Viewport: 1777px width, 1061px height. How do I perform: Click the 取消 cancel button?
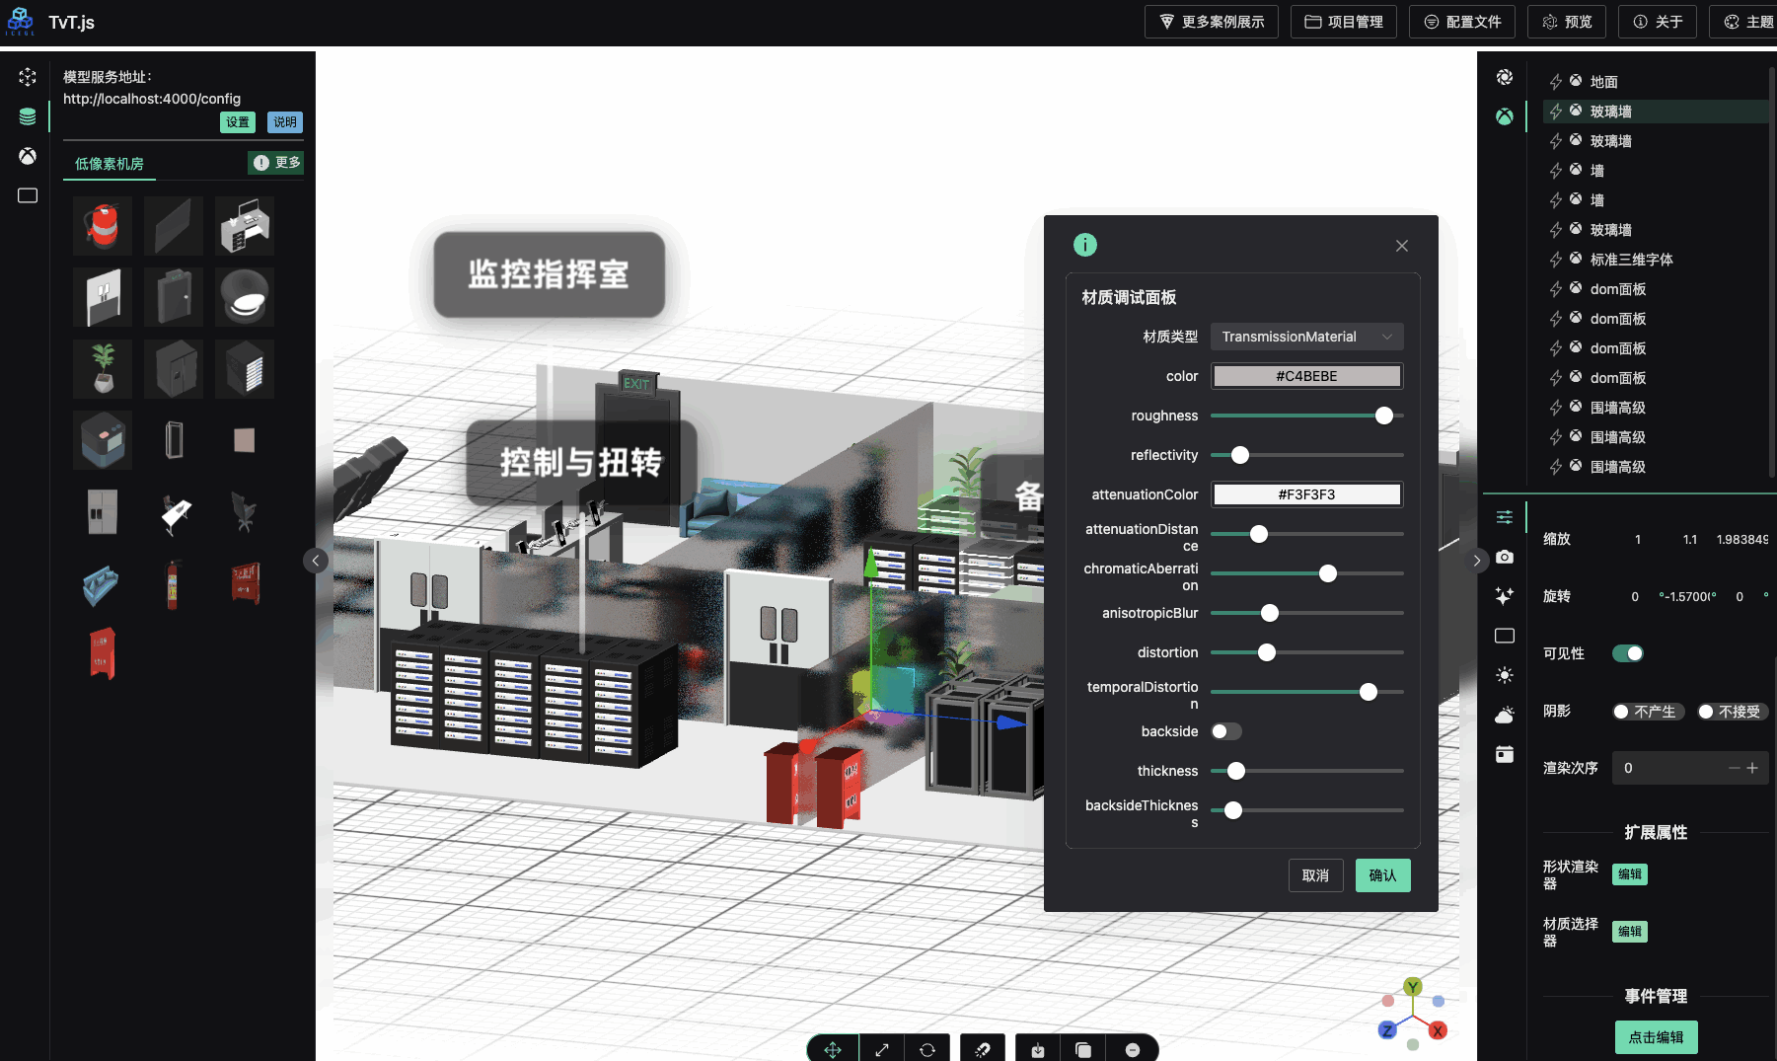tap(1315, 875)
